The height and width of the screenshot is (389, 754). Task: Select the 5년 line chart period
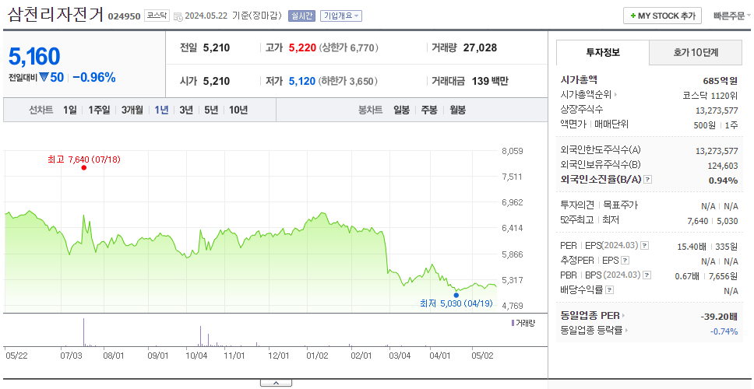click(211, 110)
